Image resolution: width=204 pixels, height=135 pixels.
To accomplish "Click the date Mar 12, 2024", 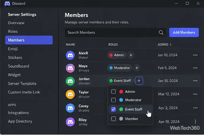I will [x=169, y=94].
